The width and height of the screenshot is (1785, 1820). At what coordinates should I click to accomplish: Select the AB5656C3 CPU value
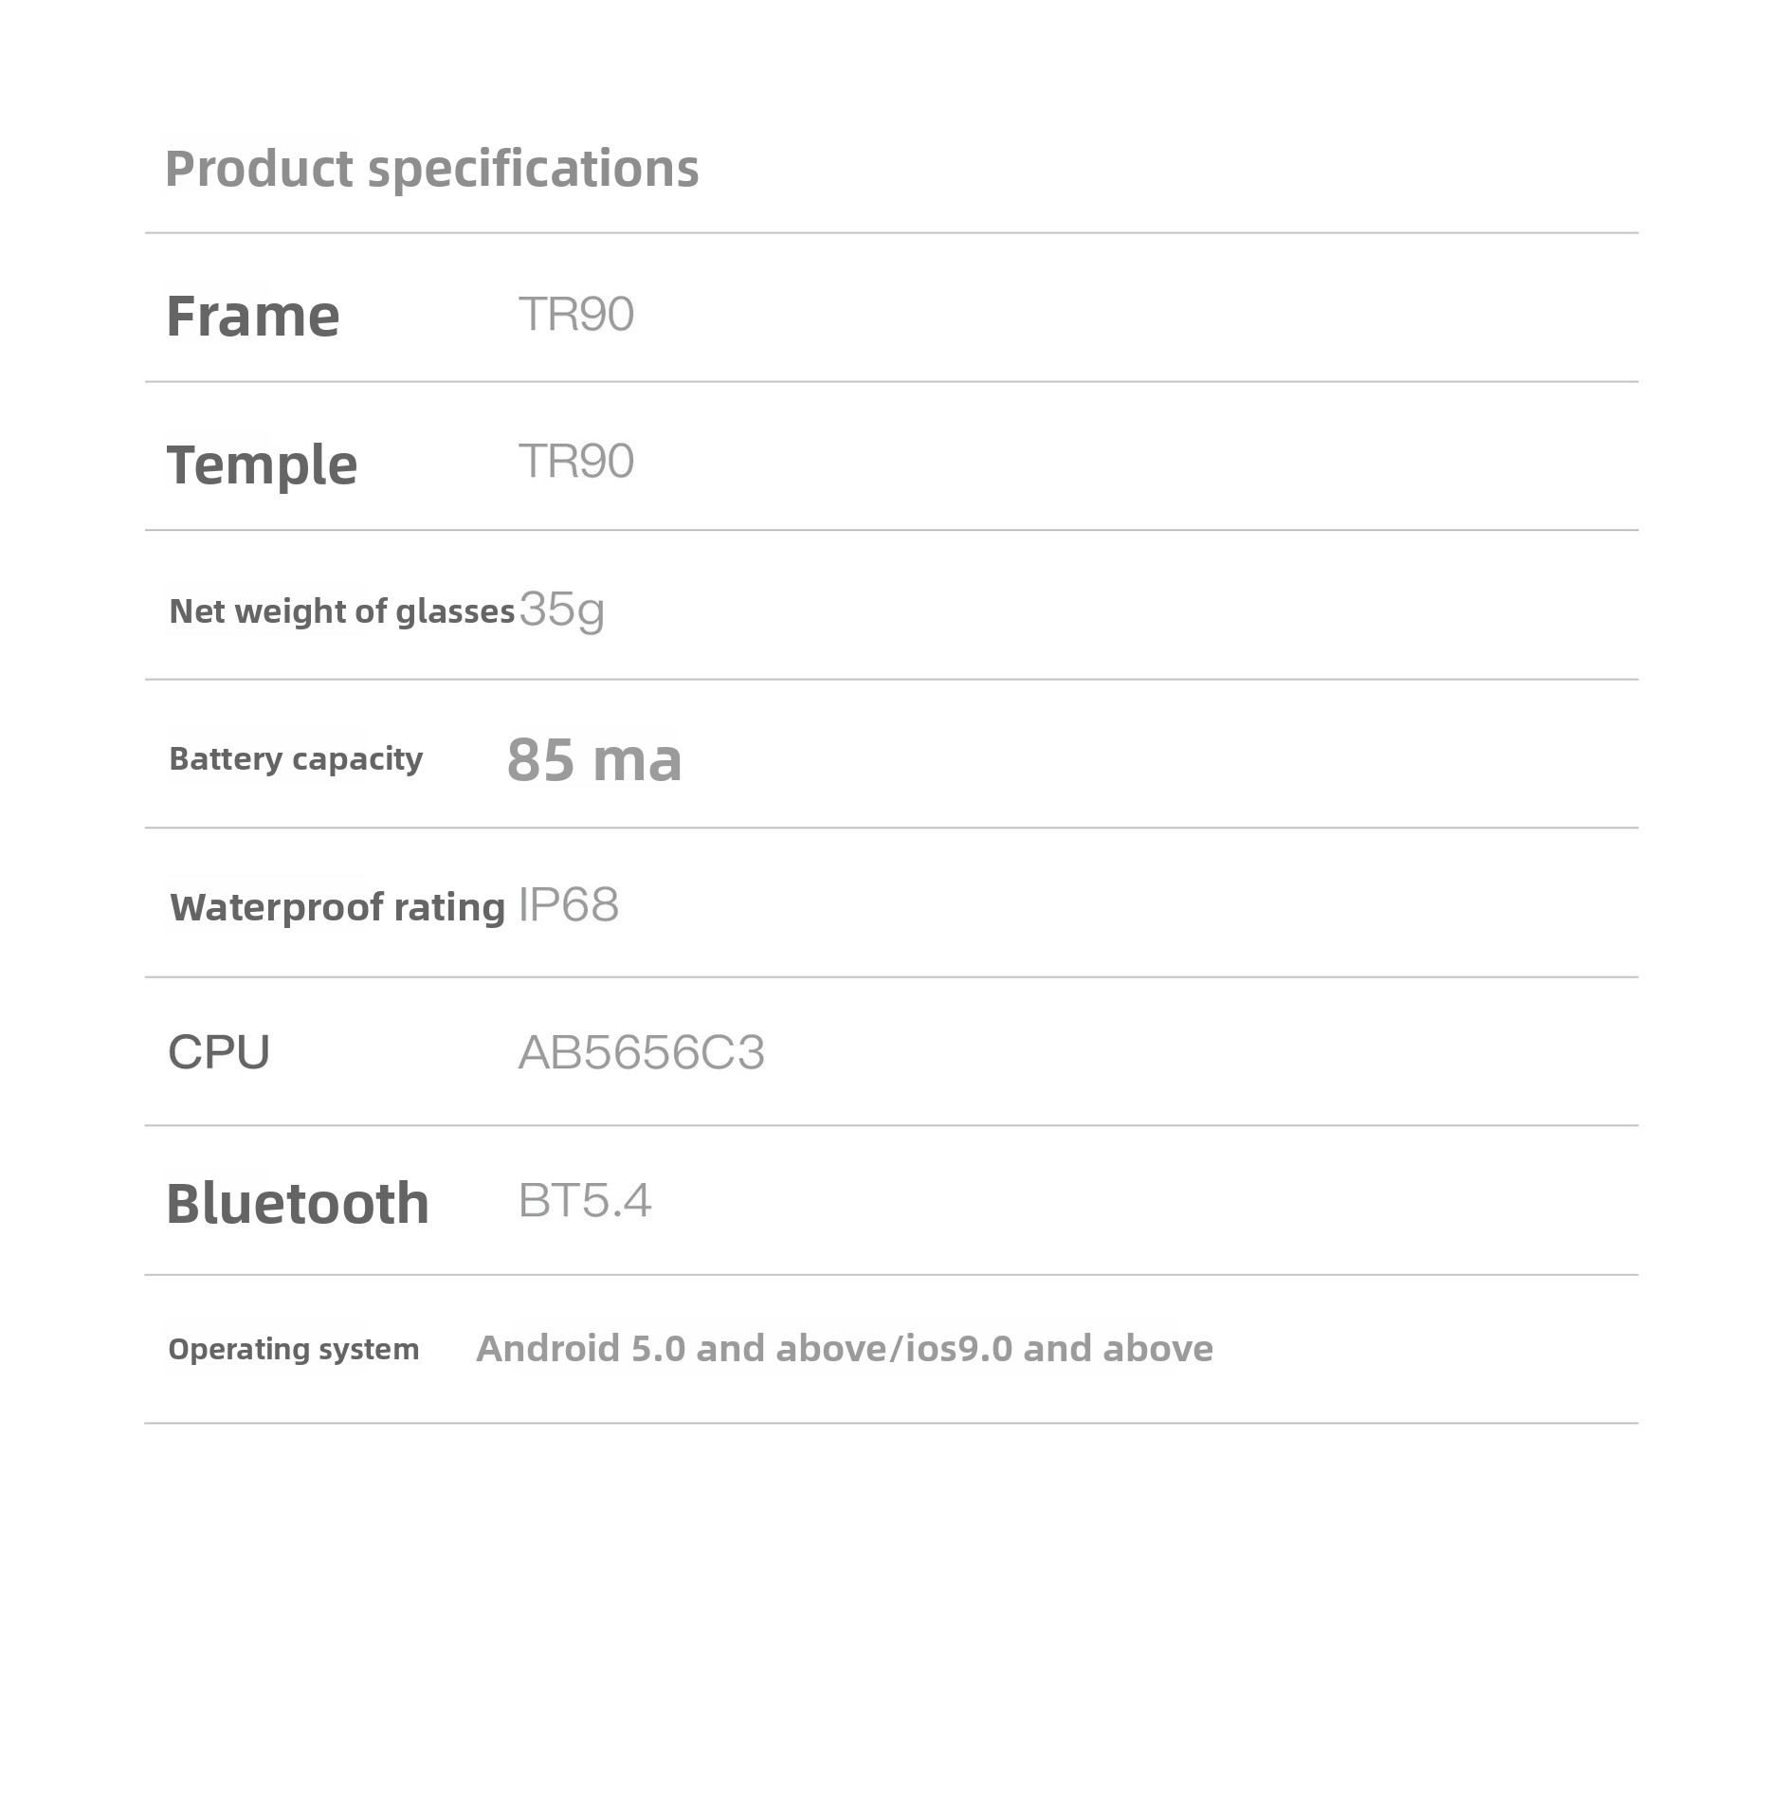coord(642,1052)
